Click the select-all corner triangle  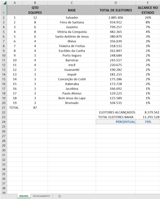coord(5,3)
